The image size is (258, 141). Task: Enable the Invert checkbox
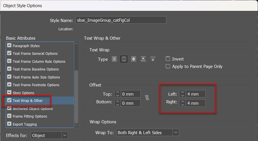168,59
